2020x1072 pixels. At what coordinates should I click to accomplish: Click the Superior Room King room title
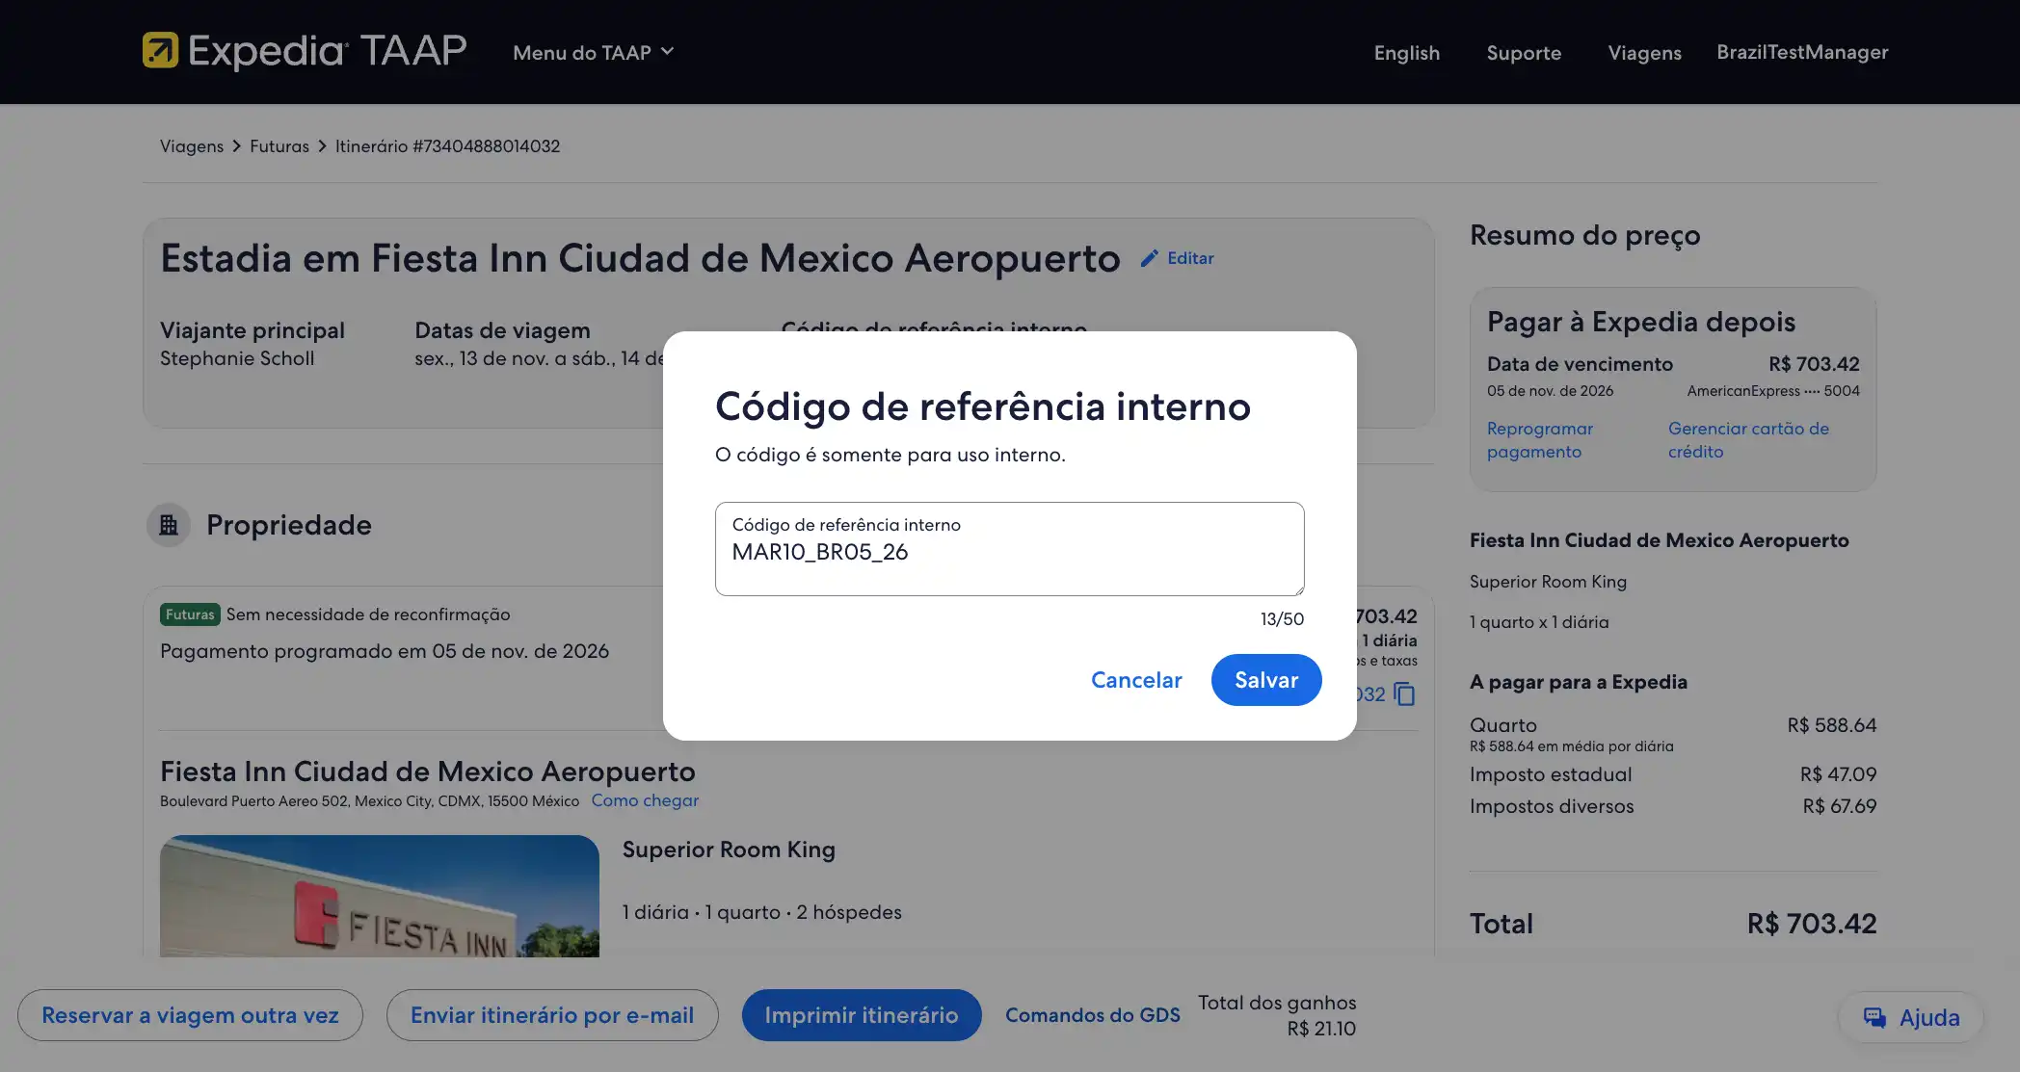(729, 850)
